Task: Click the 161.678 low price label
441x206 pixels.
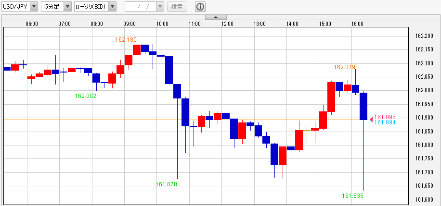Action: click(x=166, y=184)
